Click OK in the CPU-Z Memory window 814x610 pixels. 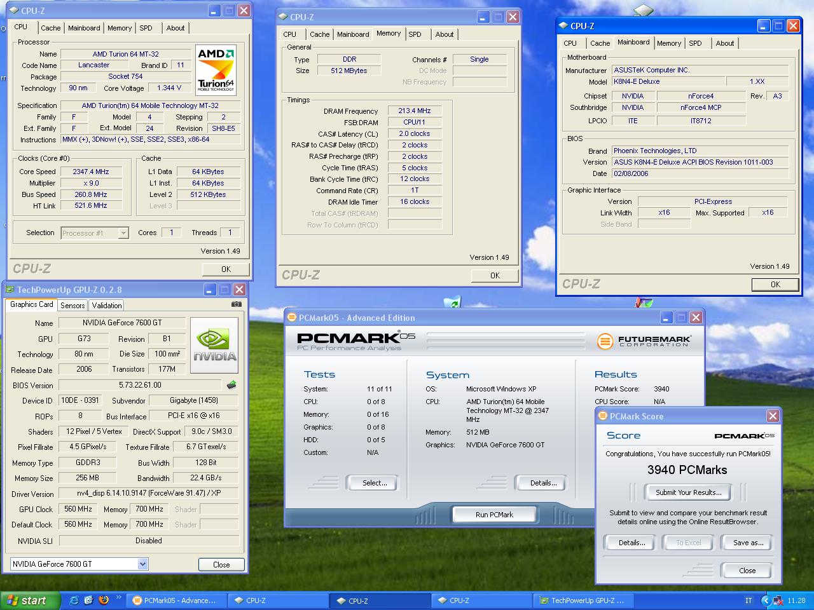(x=495, y=275)
